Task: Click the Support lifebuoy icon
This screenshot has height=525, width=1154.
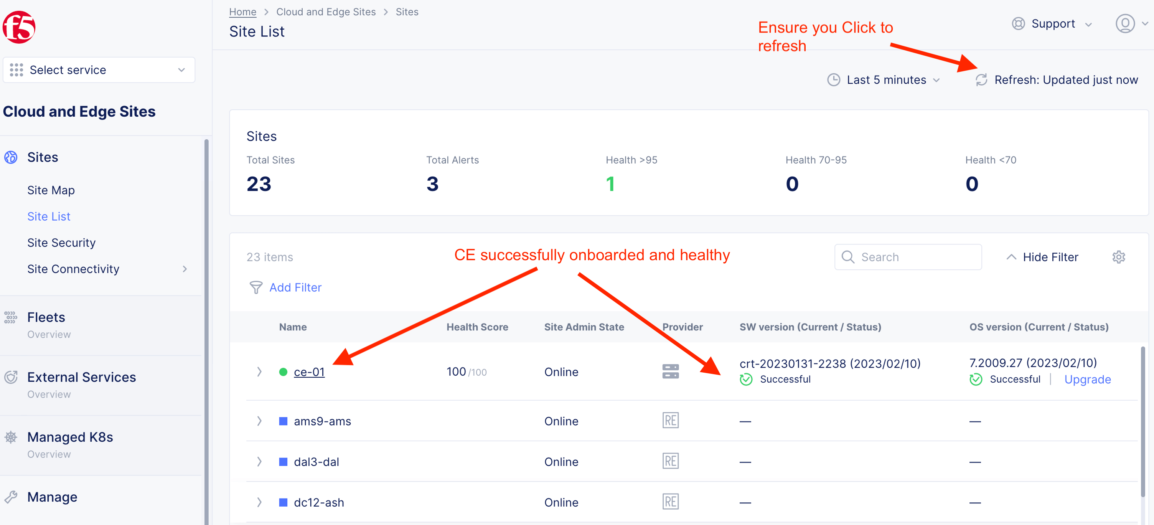Action: click(1018, 24)
